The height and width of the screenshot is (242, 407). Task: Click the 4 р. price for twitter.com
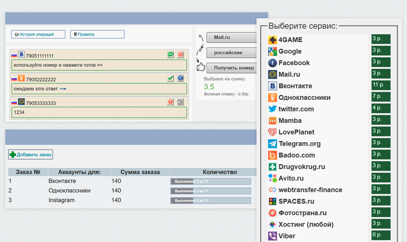point(381,108)
